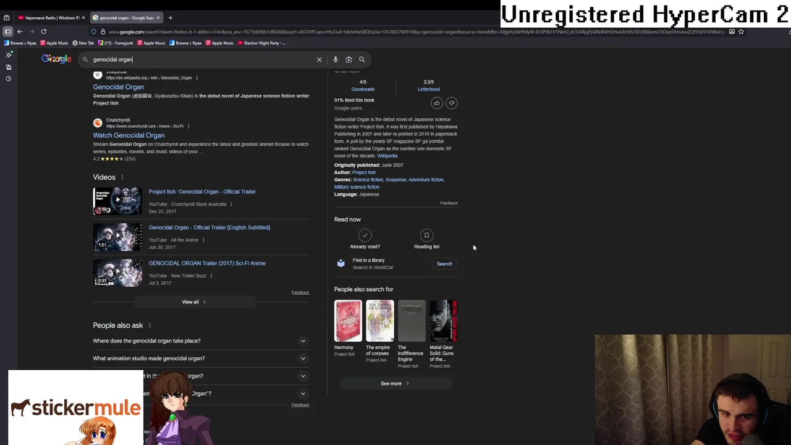This screenshot has width=791, height=445.
Task: Click the Science fiction genre link
Action: [368, 180]
